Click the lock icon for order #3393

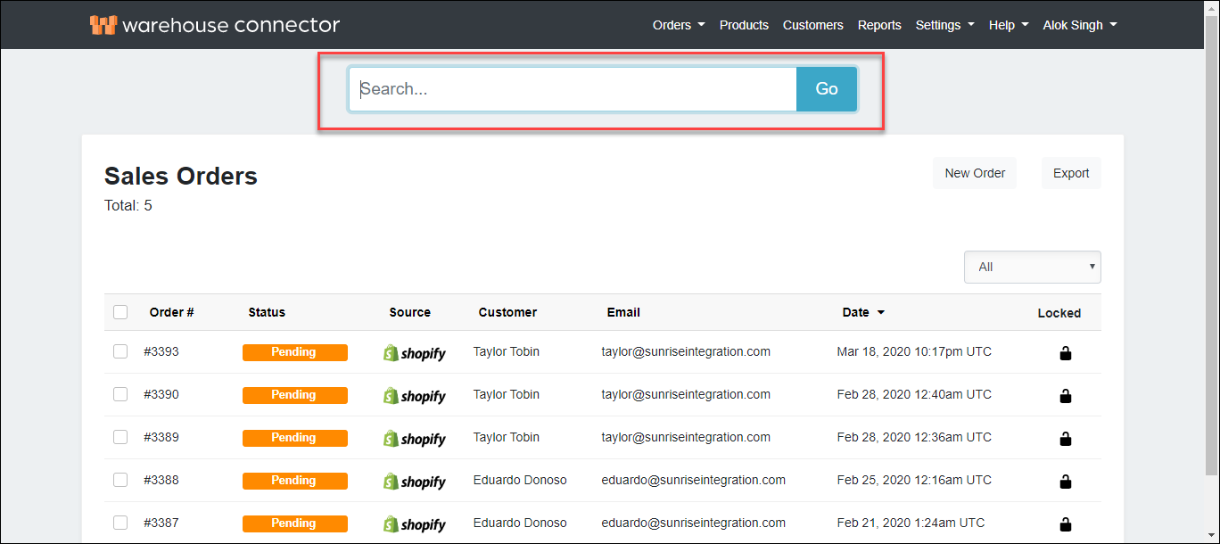(x=1065, y=353)
